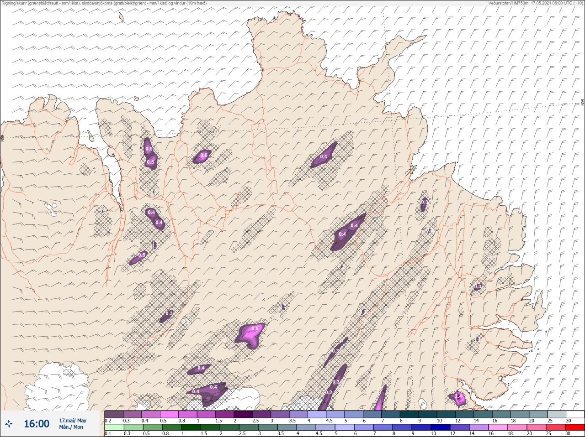Pick the dark navy blue swatch in lower legend row
The image size is (585, 437).
[441, 427]
